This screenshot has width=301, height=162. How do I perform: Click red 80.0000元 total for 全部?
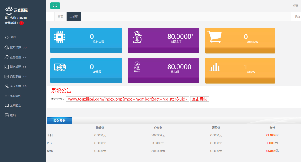(272, 151)
